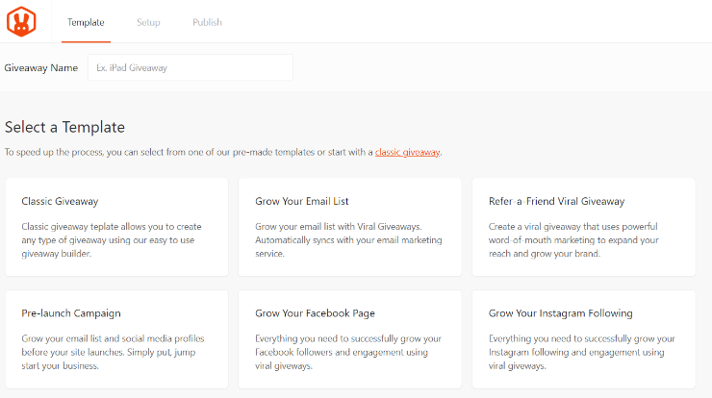This screenshot has width=712, height=398.
Task: Focus the Giveaway Name input field
Action: pos(191,67)
